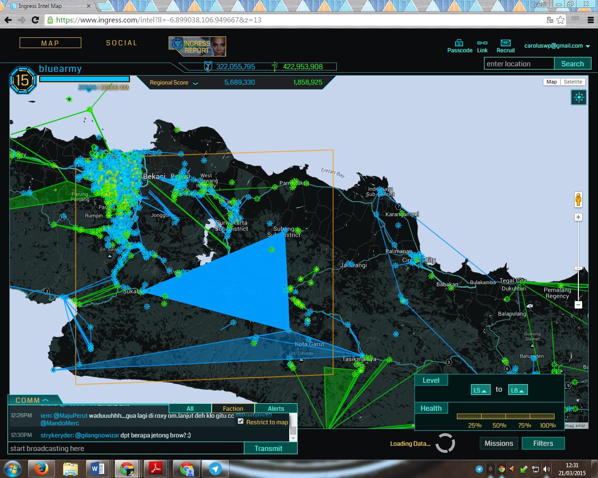The height and width of the screenshot is (478, 598).
Task: Open the Link sharing icon
Action: coord(482,43)
